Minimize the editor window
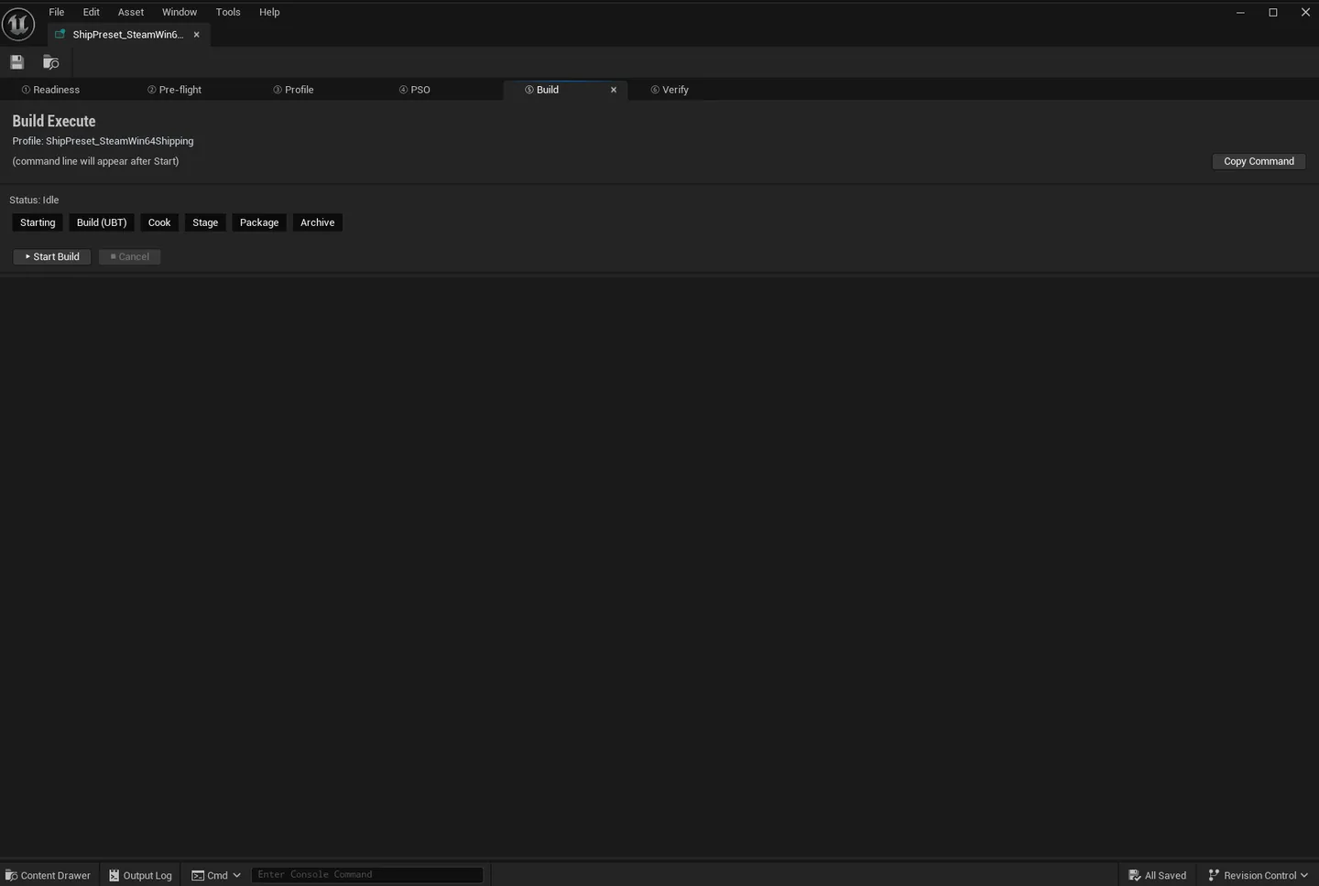1319x886 pixels. tap(1240, 12)
